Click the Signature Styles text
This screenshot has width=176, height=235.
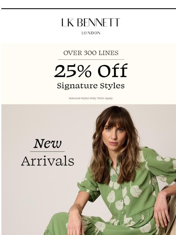point(91,86)
